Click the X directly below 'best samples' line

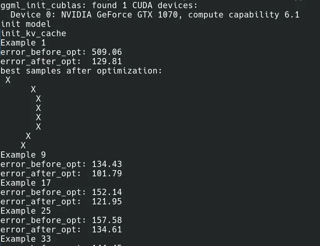[x=8, y=80]
